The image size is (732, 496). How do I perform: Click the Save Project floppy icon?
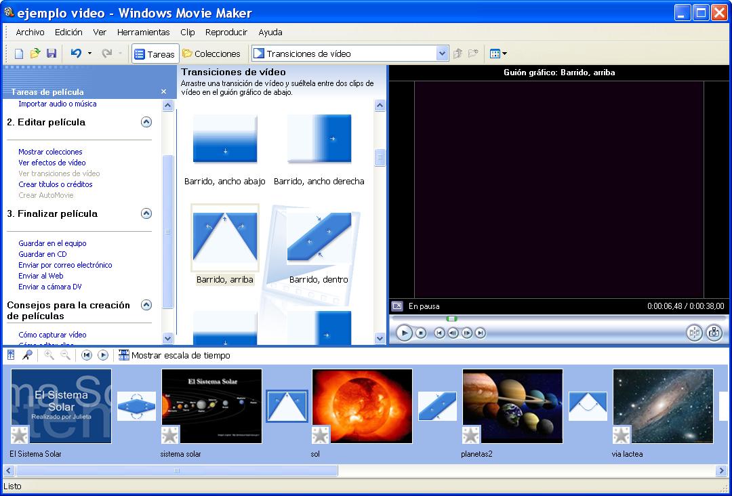pos(52,54)
